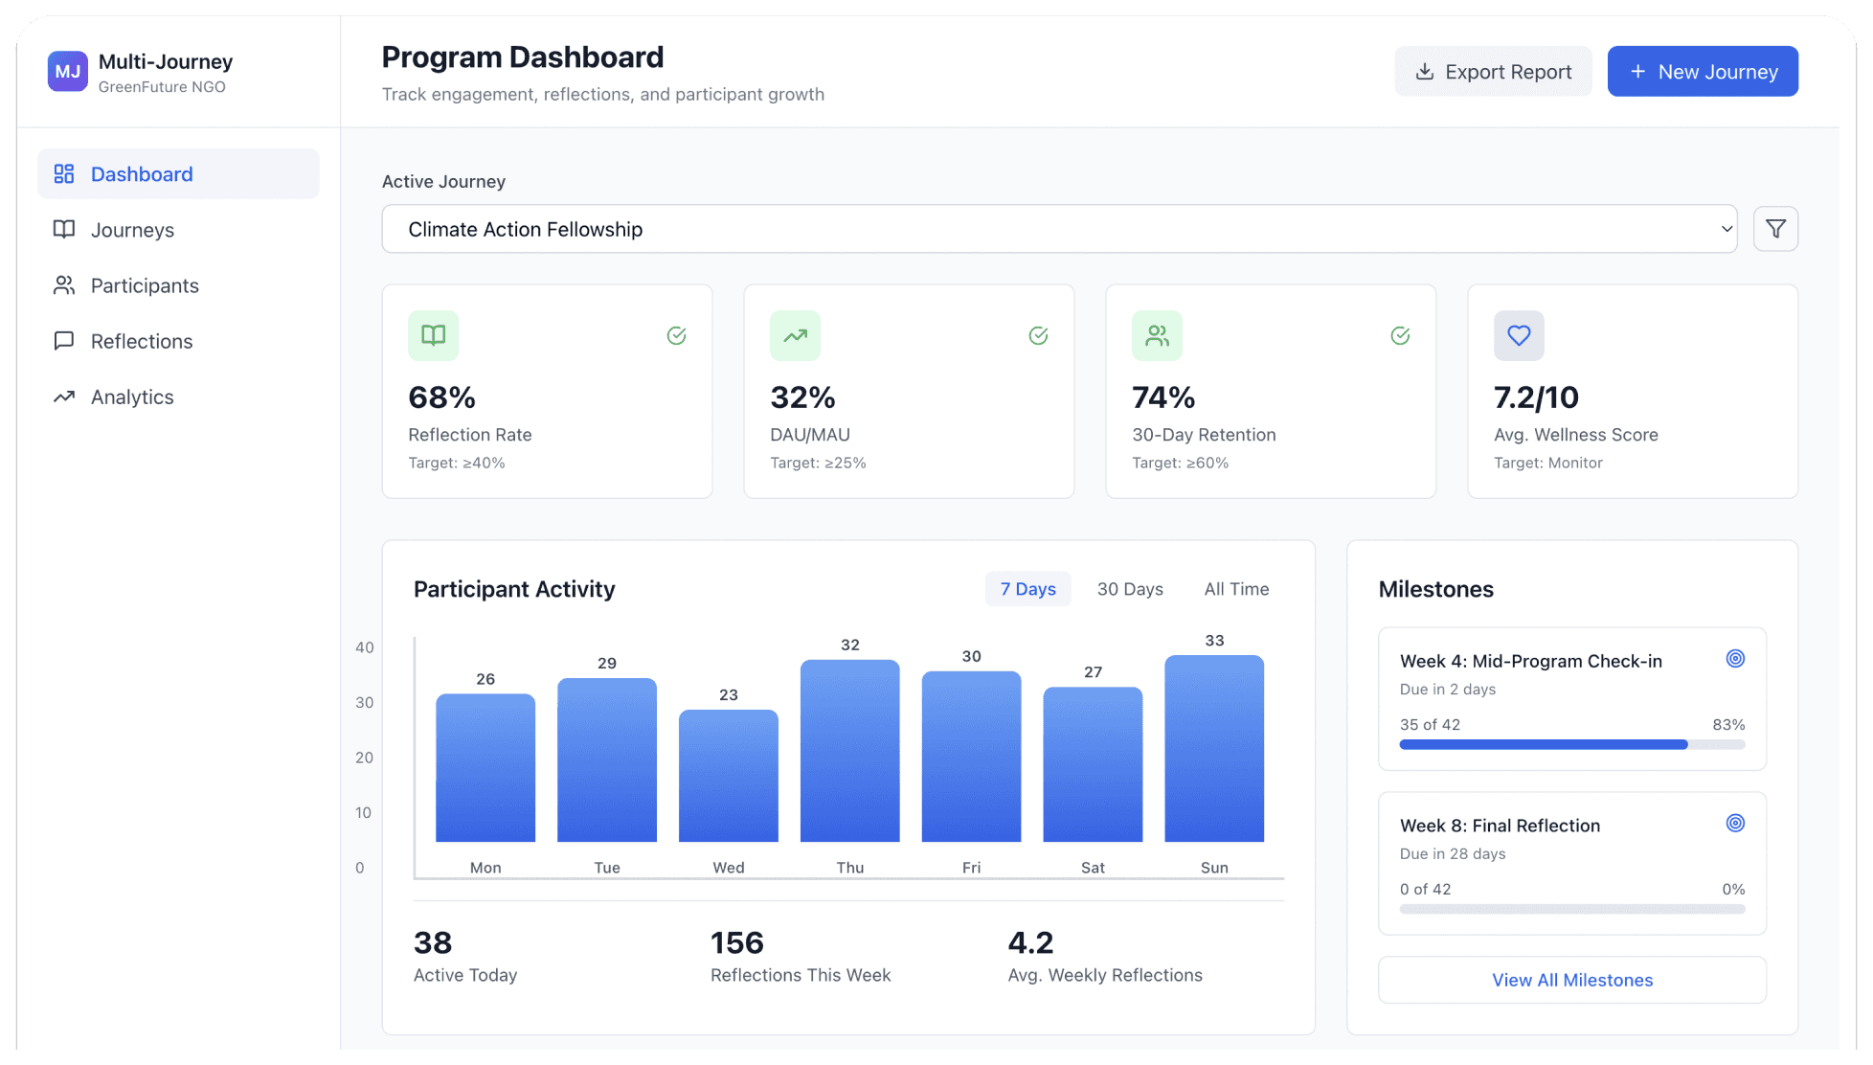Click Week 4 check-in progress bar
The image size is (1873, 1065).
click(1571, 744)
